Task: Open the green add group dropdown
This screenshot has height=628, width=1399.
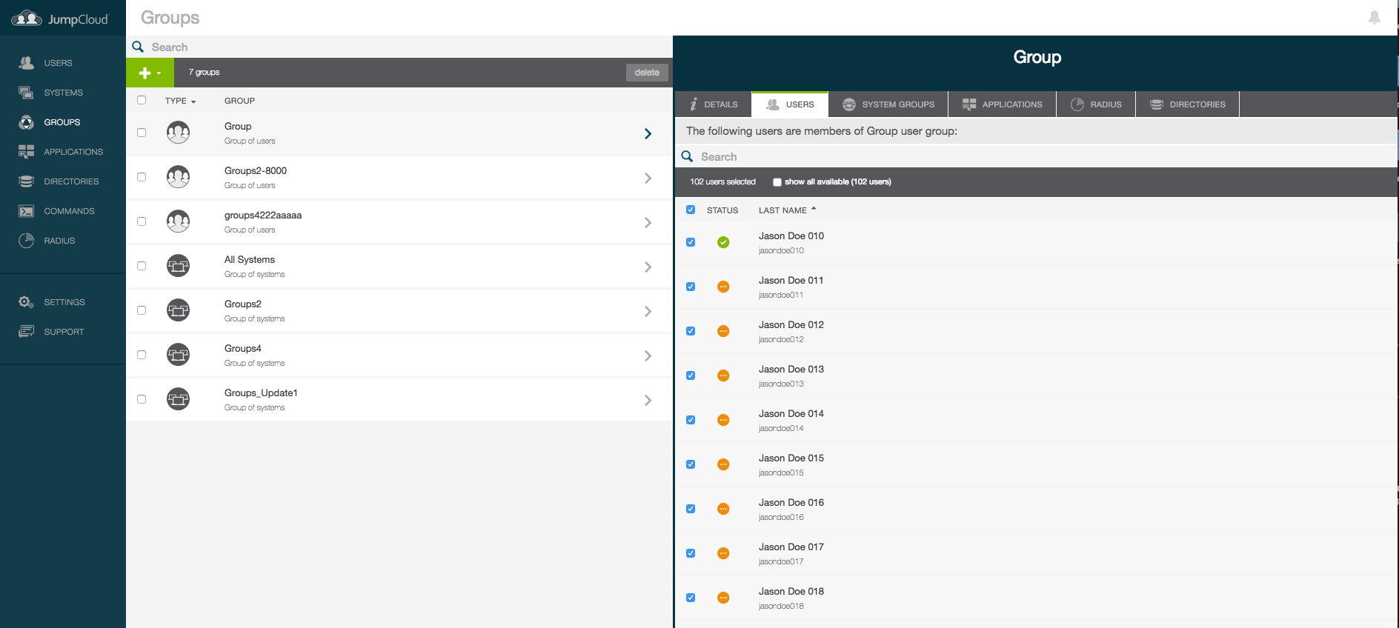Action: (x=150, y=73)
